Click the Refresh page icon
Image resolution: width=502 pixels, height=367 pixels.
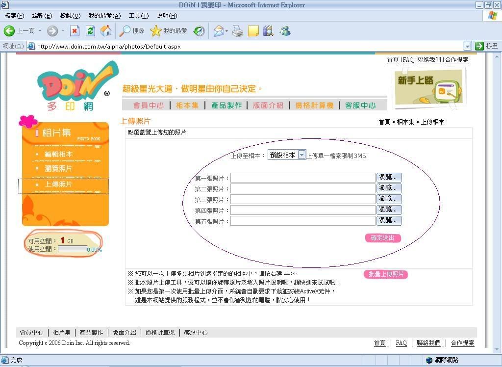(x=90, y=31)
